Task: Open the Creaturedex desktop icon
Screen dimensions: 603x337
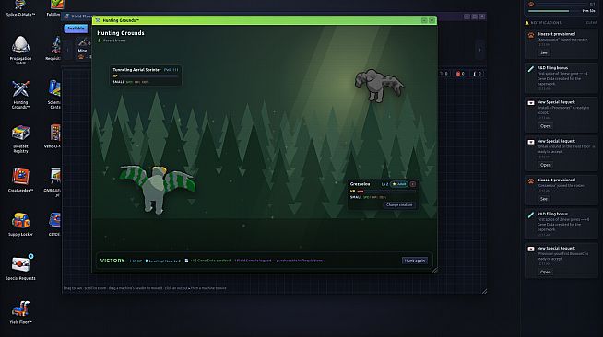Action: point(20,177)
